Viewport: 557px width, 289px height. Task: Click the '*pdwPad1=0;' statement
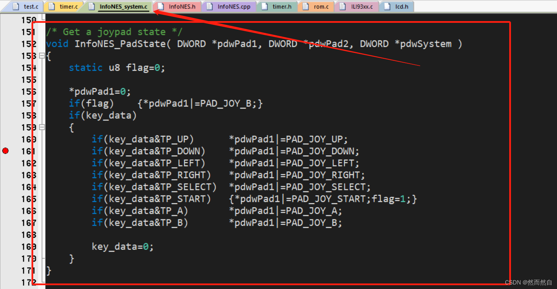pyautogui.click(x=100, y=92)
